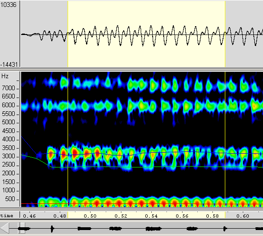Click the 5500 frequency axis label

pyautogui.click(x=8, y=114)
